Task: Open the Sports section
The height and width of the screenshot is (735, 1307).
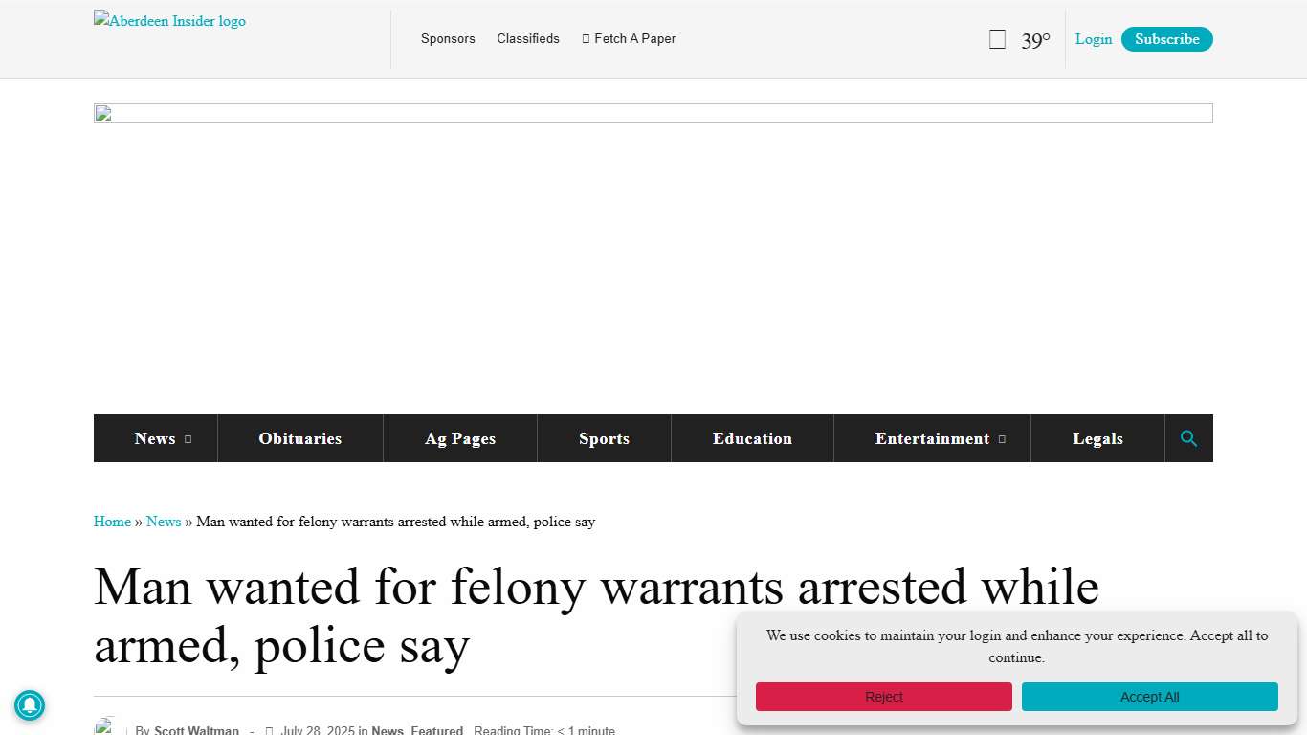Action: [604, 438]
